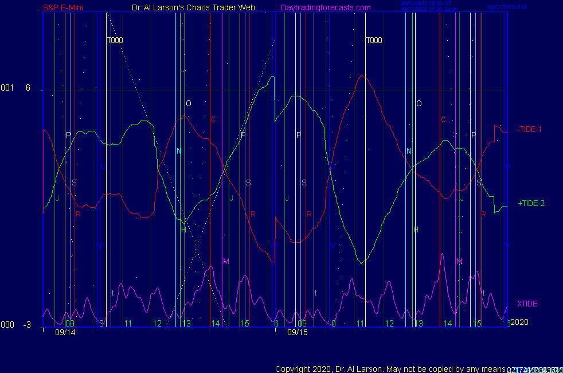Click the cyan "N" marker in the 09/15 session
The height and width of the screenshot is (373, 563).
[409, 151]
